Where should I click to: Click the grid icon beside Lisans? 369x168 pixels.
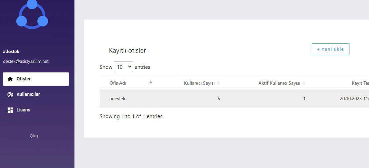(10, 110)
